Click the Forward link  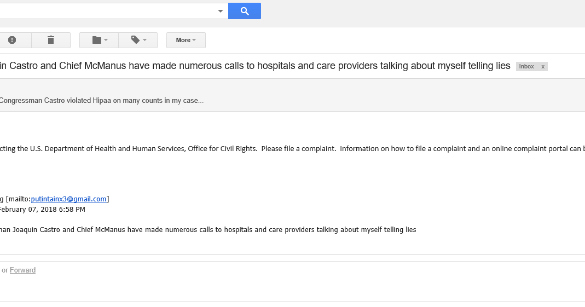[x=22, y=270]
